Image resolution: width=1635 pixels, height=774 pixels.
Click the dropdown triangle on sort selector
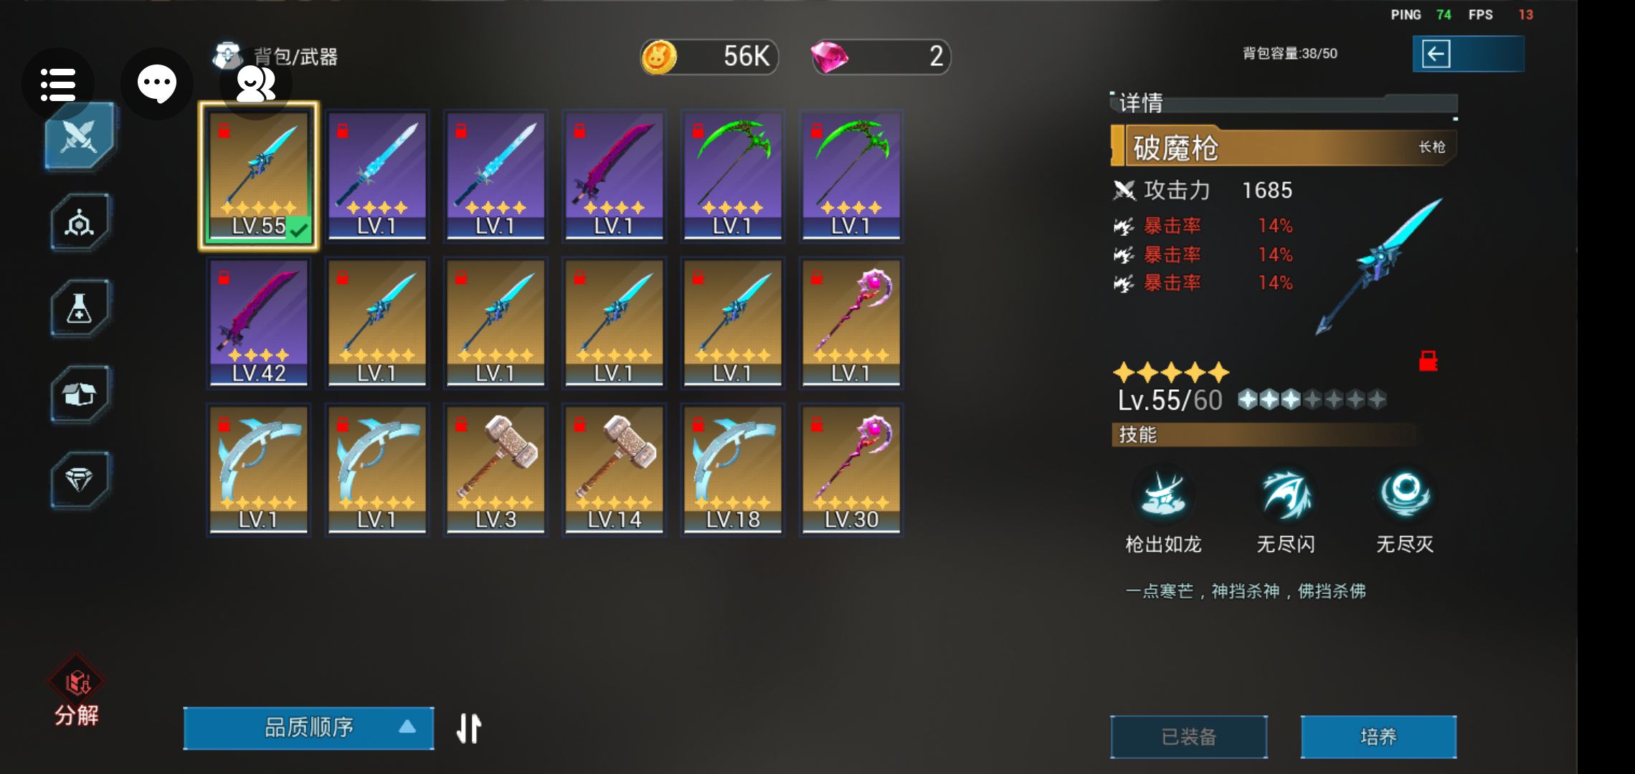pyautogui.click(x=407, y=727)
